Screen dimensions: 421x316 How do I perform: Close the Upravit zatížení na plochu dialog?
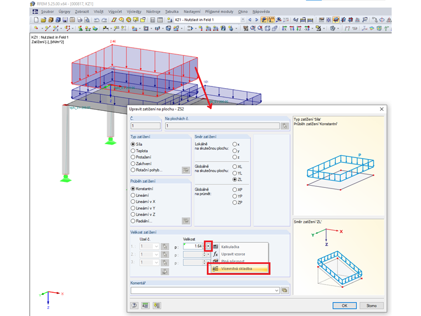coord(382,109)
